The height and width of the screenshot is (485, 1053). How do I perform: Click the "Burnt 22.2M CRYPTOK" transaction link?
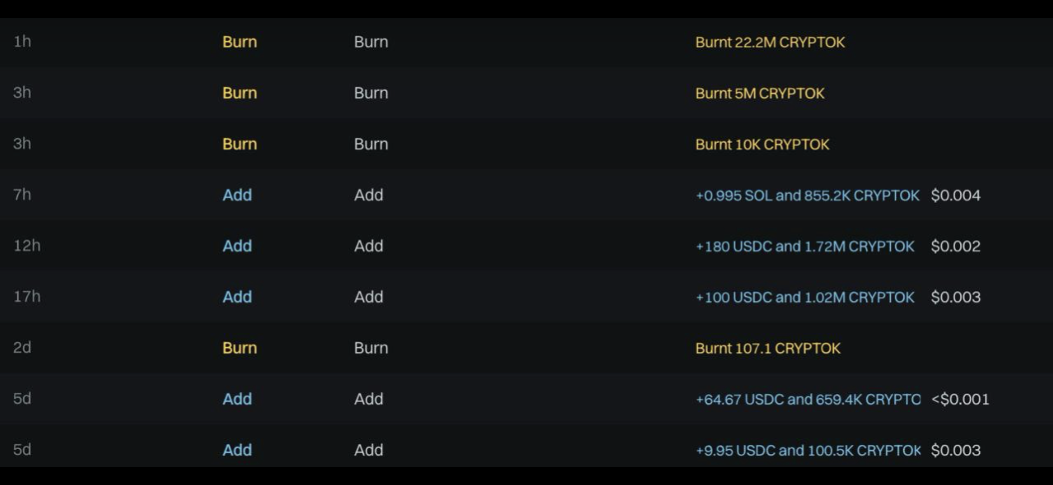[x=770, y=42]
